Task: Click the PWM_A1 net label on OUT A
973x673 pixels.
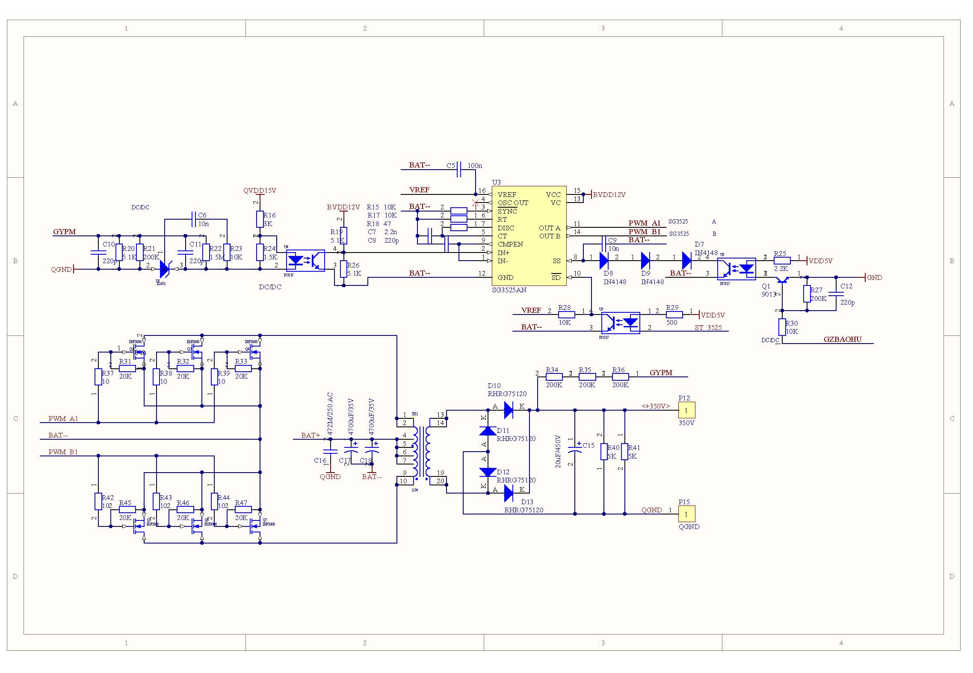Action: click(x=644, y=223)
